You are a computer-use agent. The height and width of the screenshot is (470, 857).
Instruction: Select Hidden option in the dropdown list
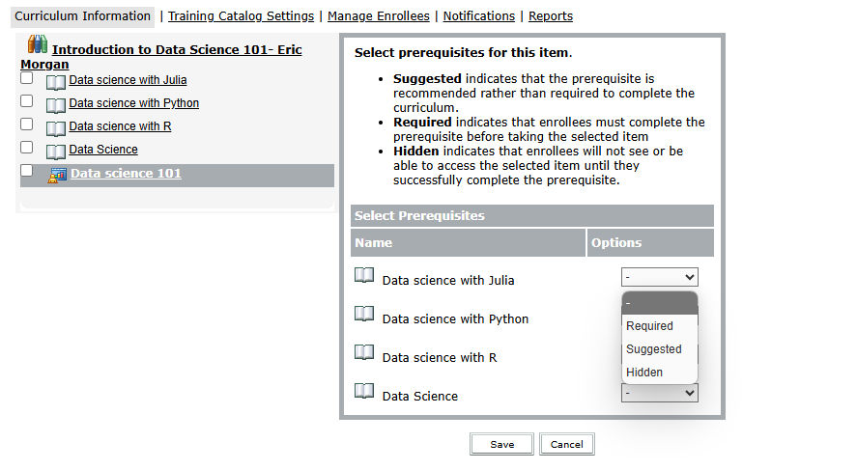644,373
